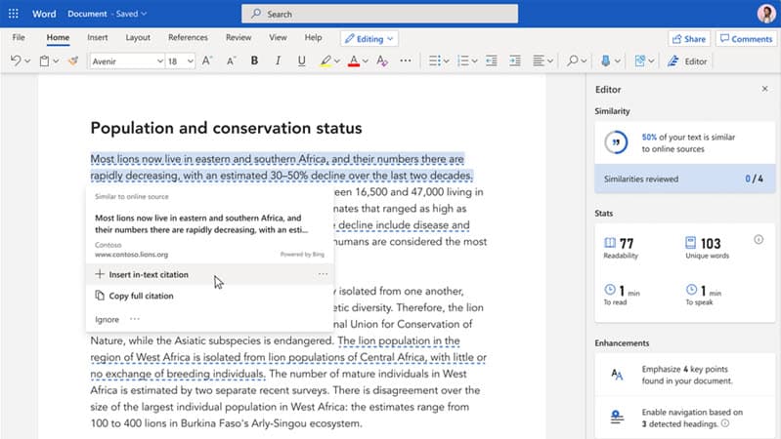Open the Editing mode dropdown
Screen dimensions: 781x439
point(369,38)
